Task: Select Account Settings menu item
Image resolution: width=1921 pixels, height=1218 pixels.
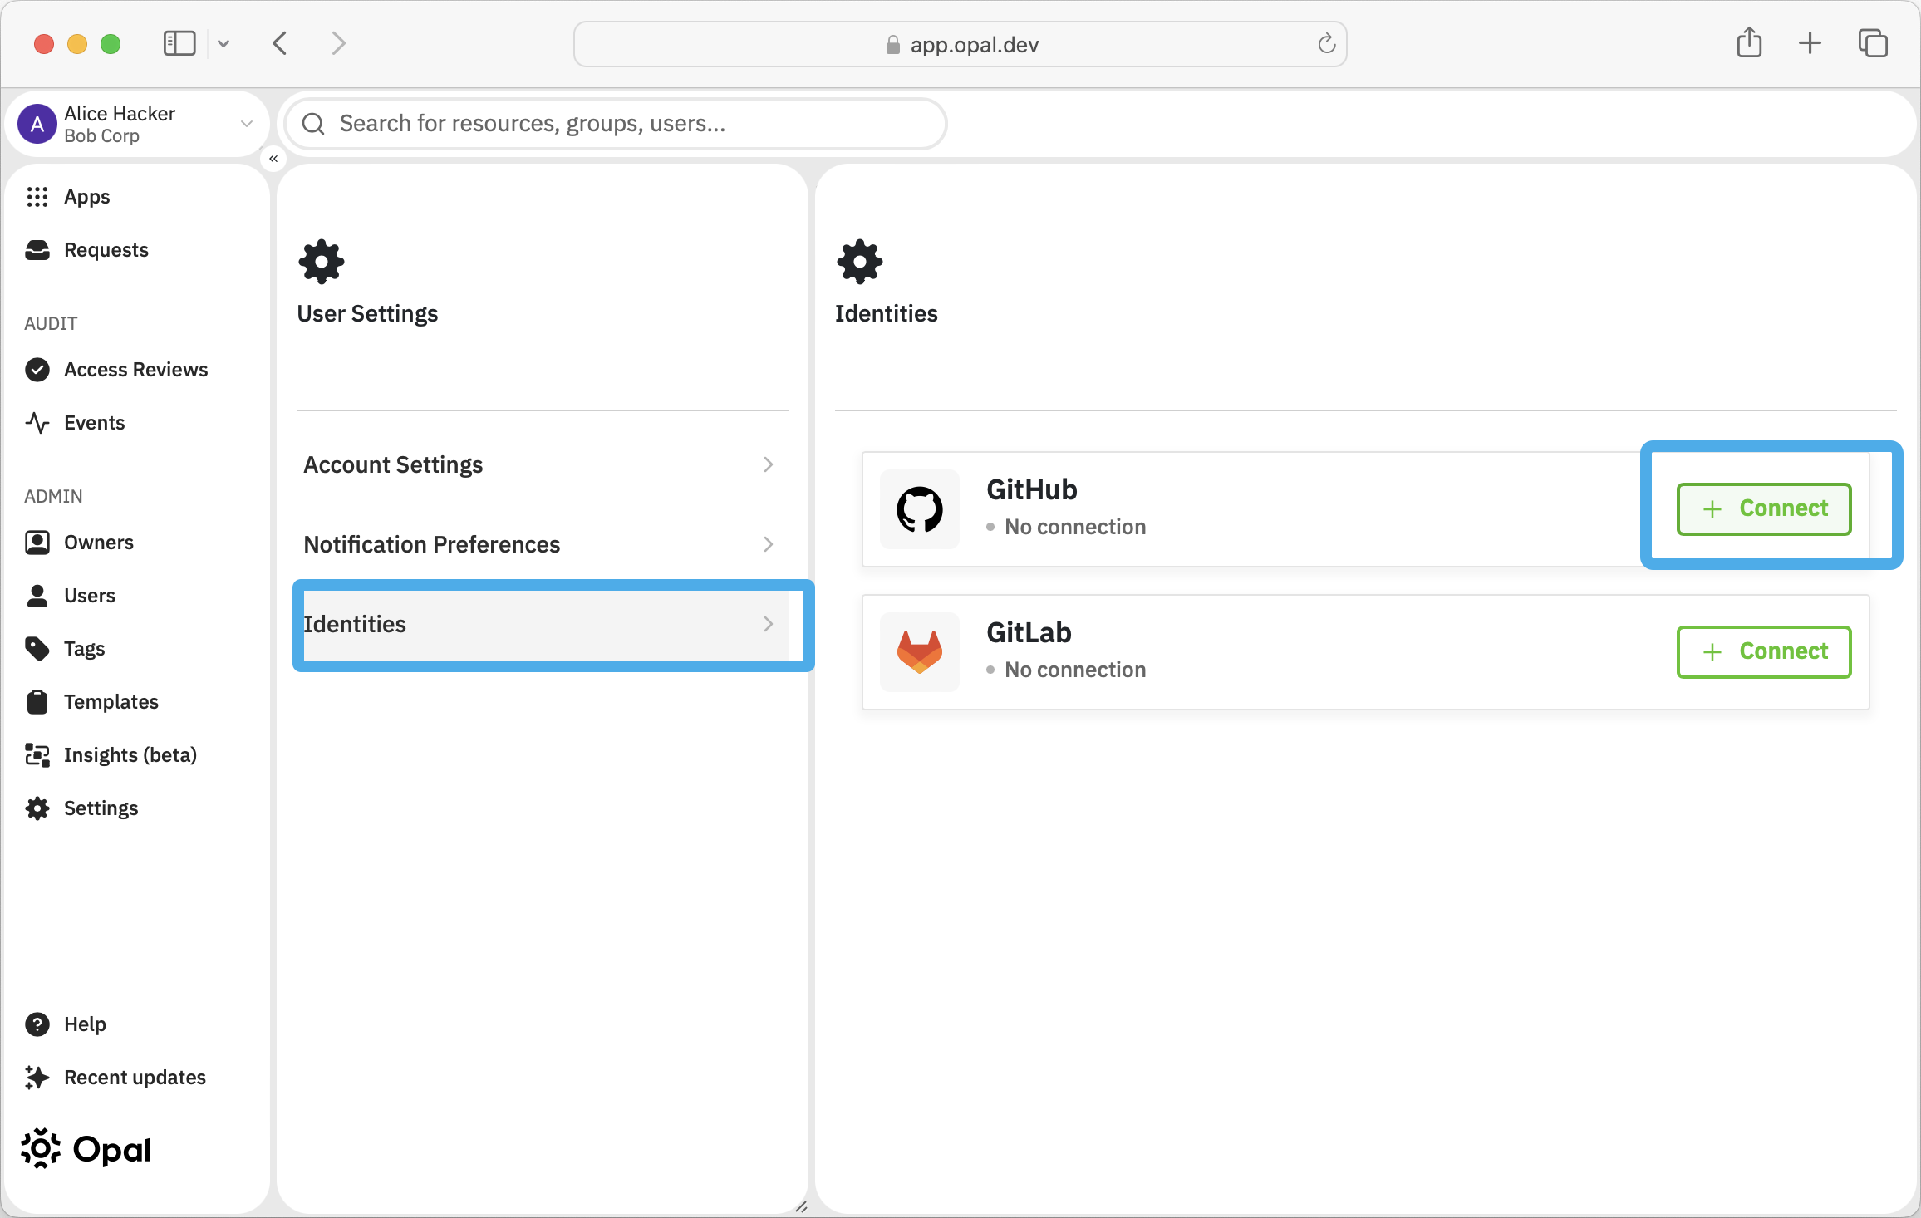Action: click(542, 464)
